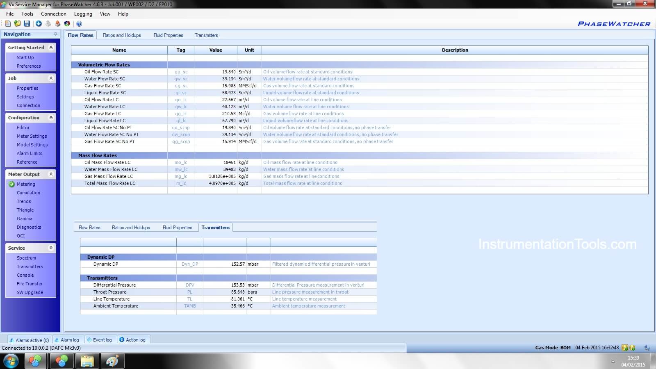Open Alarm Limits in Configuration

click(x=30, y=153)
